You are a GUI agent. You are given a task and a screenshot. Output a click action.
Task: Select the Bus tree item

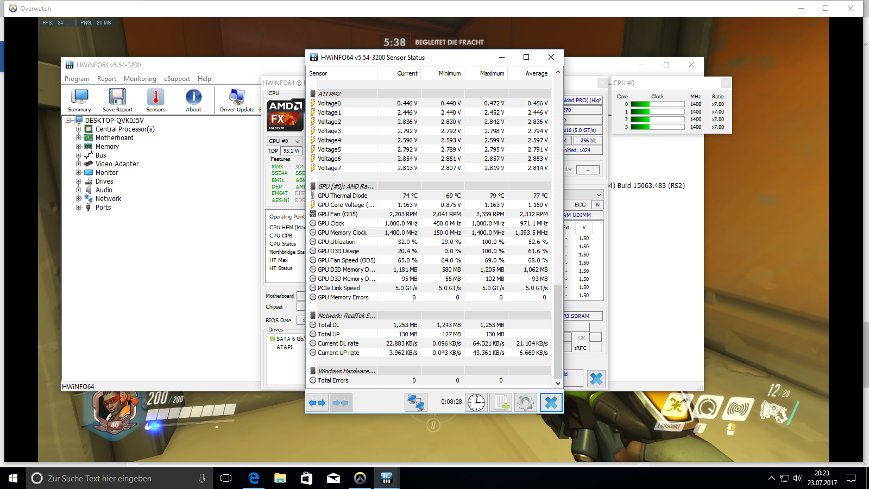pyautogui.click(x=101, y=155)
